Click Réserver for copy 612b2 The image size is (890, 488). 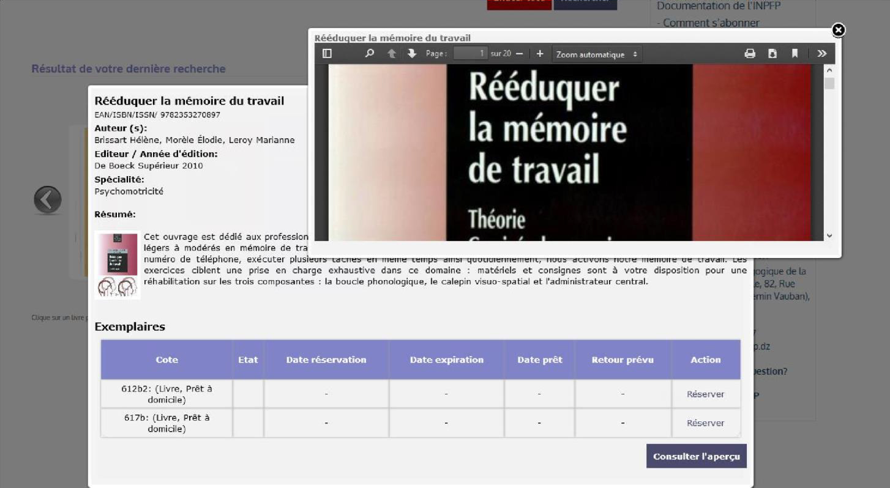[705, 394]
